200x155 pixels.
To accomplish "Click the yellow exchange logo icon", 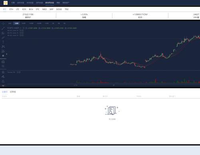I will pos(6,3).
